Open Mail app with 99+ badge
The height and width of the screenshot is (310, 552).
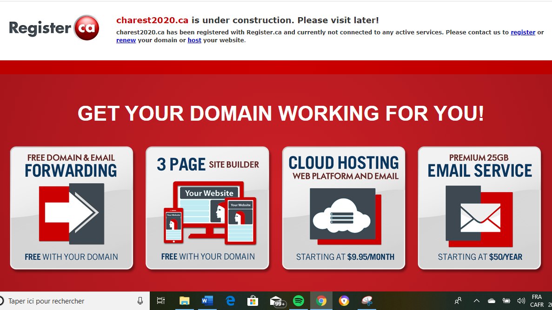[x=278, y=302]
